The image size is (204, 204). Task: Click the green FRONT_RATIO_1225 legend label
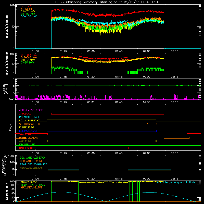click(33, 185)
